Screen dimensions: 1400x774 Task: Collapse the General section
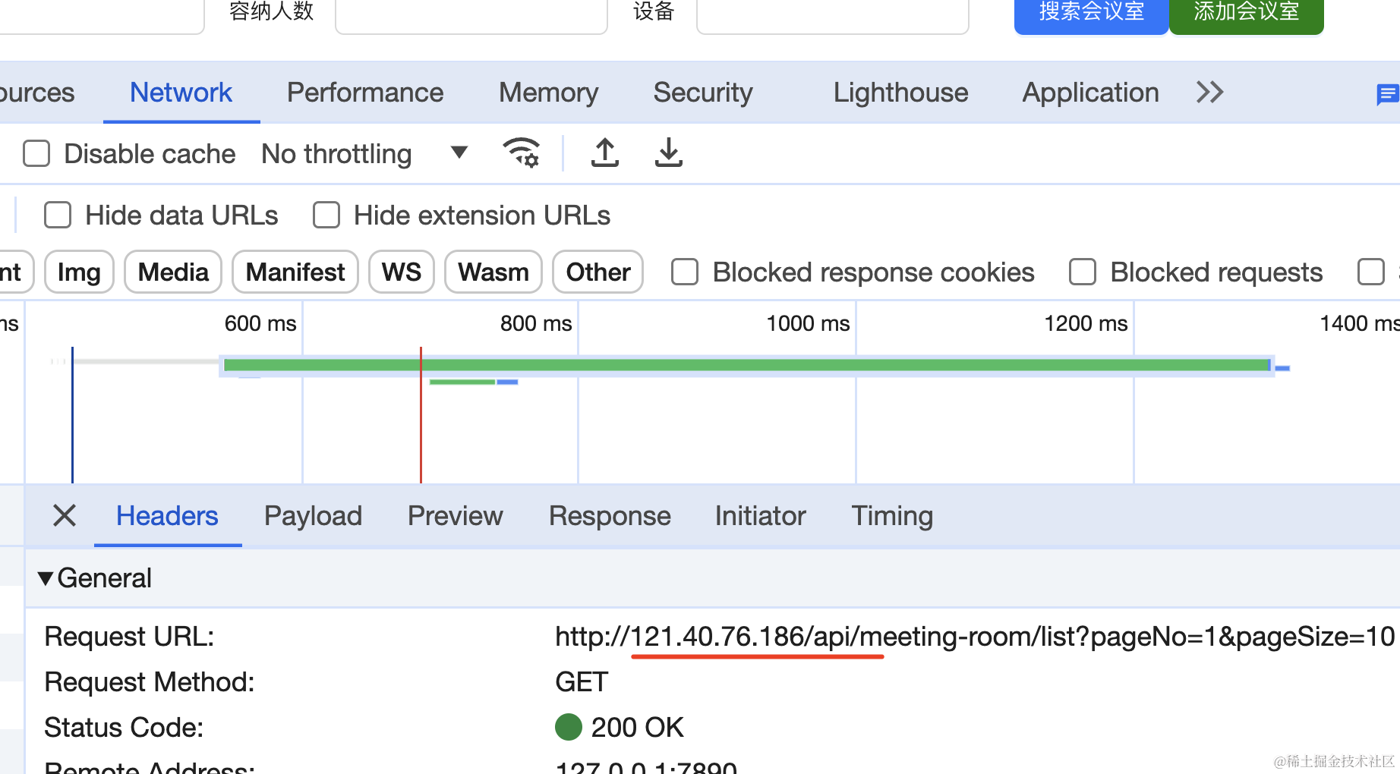coord(46,578)
